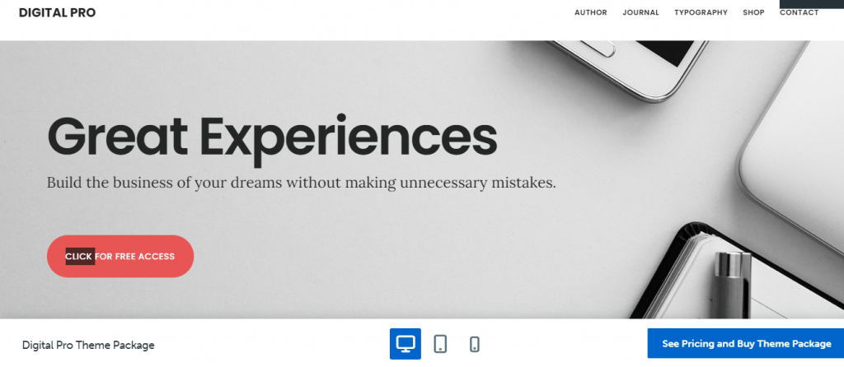Switch to tablet preview icon

pos(440,344)
